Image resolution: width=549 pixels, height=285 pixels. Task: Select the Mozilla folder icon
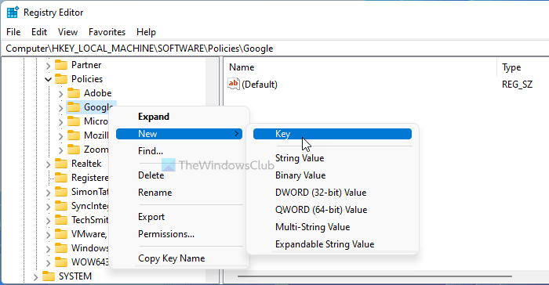tap(74, 135)
